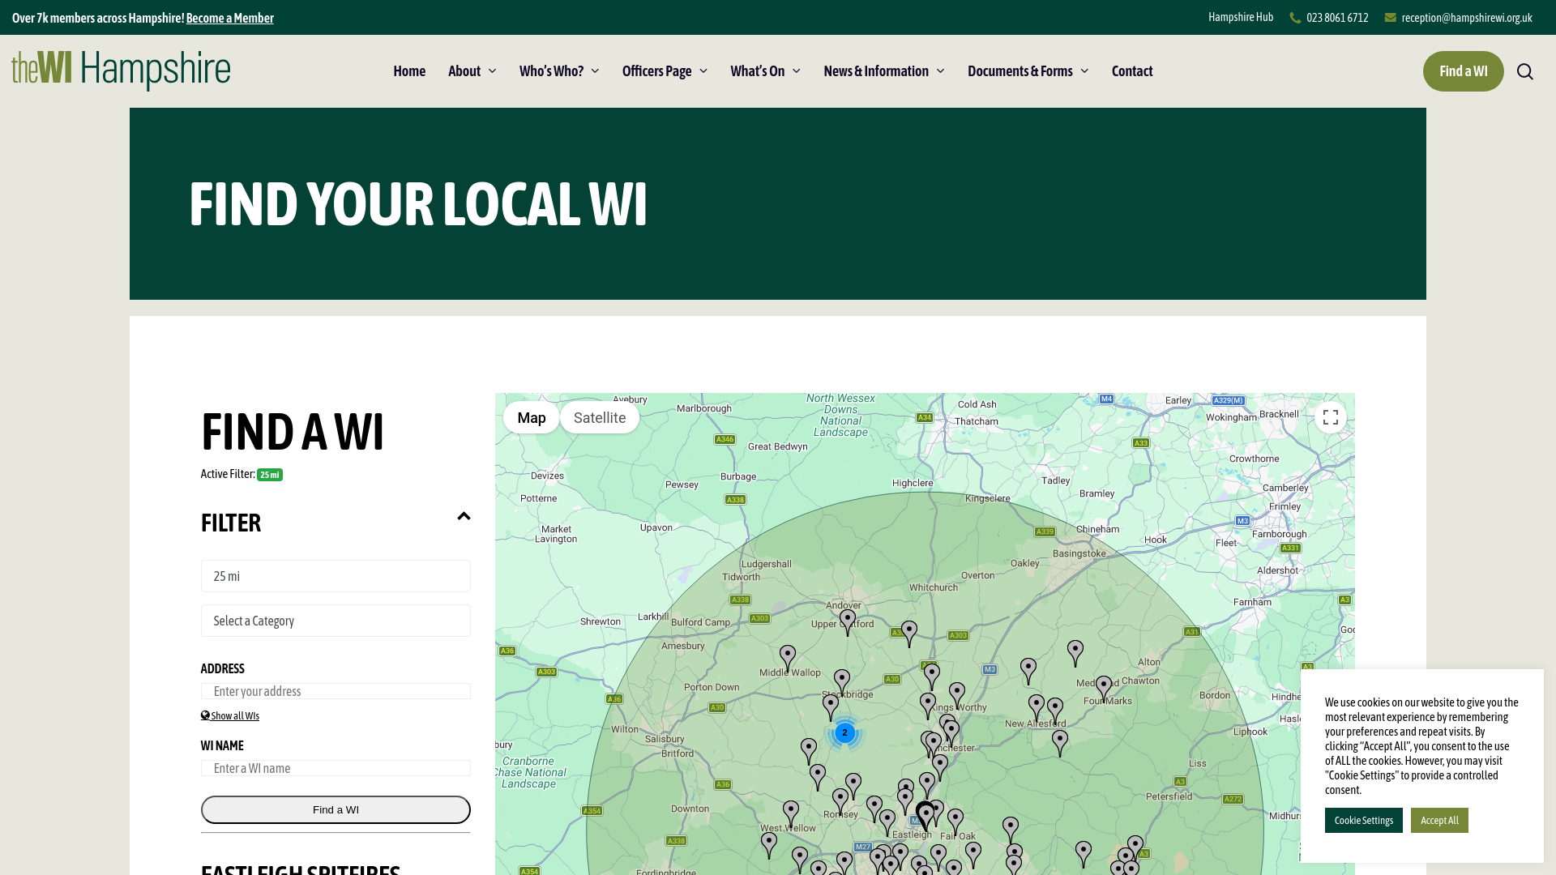Open the Hampshire Hub link
The image size is (1556, 875).
[1241, 17]
